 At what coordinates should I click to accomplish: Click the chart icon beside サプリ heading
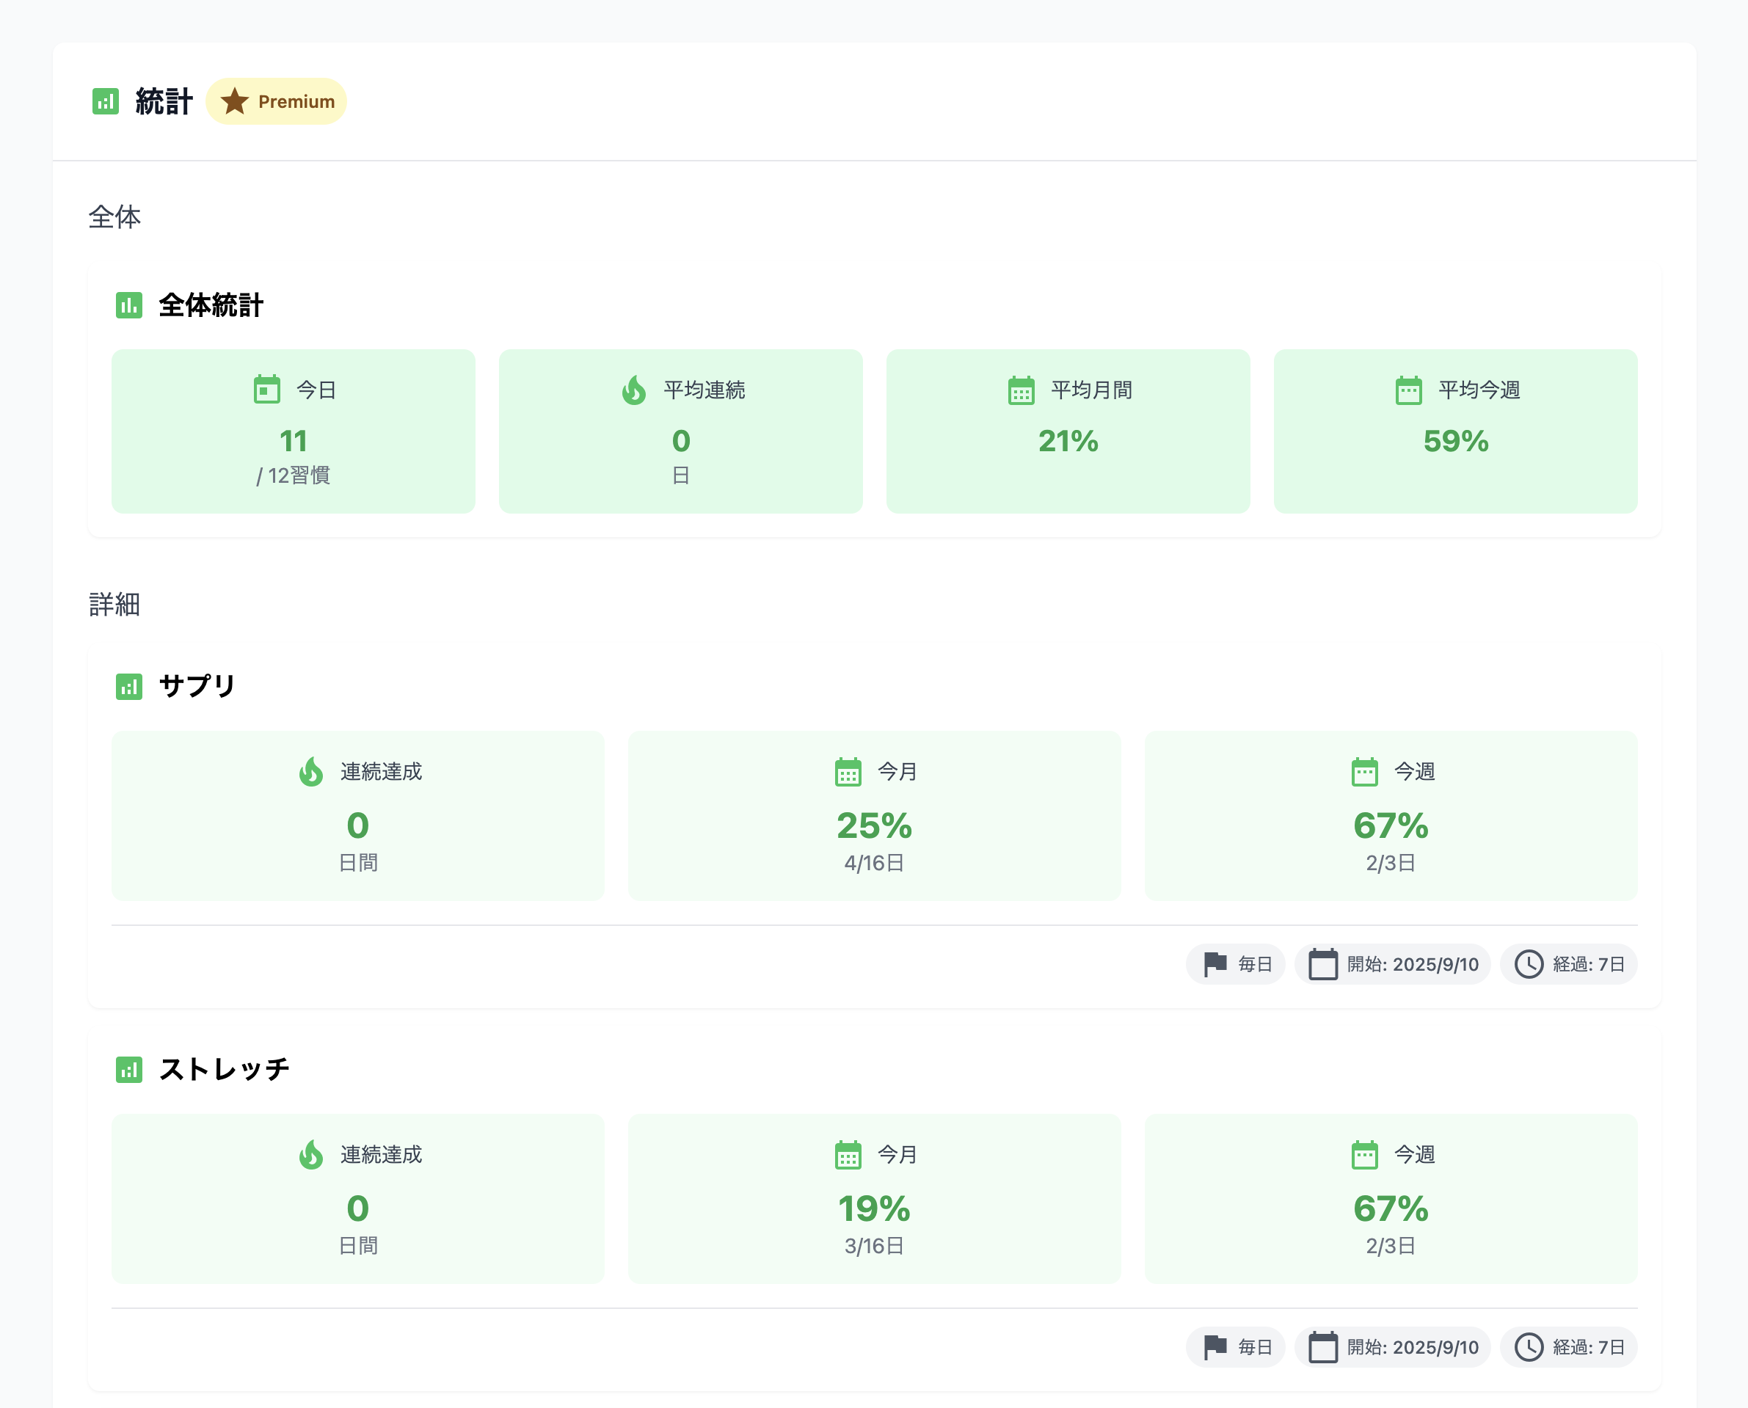pos(129,687)
